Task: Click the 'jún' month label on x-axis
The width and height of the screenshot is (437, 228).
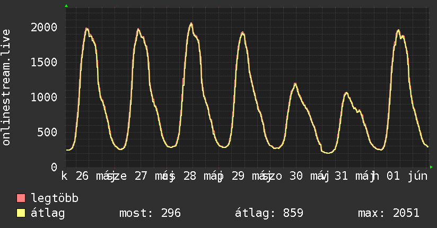Action: (417, 177)
